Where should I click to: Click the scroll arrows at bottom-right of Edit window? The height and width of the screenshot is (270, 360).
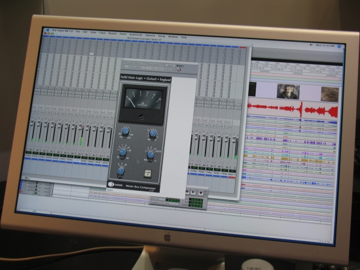coord(324,241)
